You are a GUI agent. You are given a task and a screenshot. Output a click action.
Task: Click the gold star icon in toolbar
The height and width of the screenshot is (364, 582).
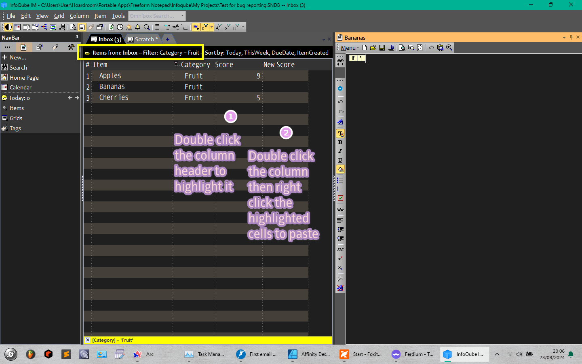click(x=129, y=27)
